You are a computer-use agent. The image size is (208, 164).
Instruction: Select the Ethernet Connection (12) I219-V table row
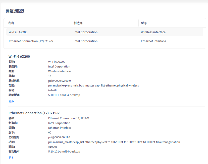[105, 41]
